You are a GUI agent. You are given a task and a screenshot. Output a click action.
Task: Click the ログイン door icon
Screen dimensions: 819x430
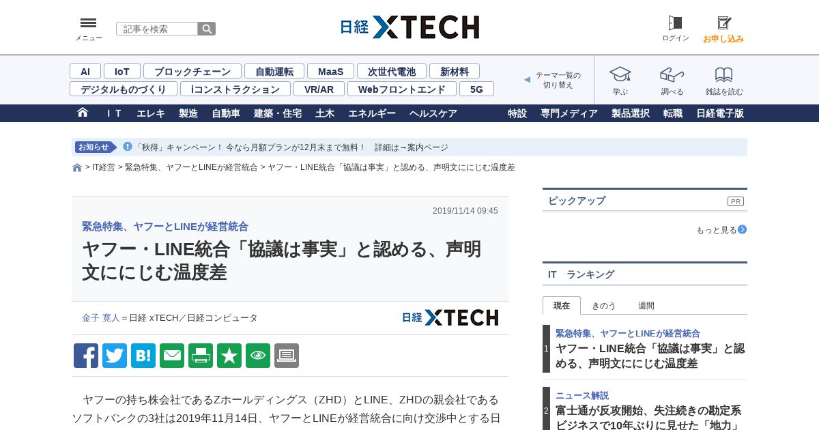point(675,23)
